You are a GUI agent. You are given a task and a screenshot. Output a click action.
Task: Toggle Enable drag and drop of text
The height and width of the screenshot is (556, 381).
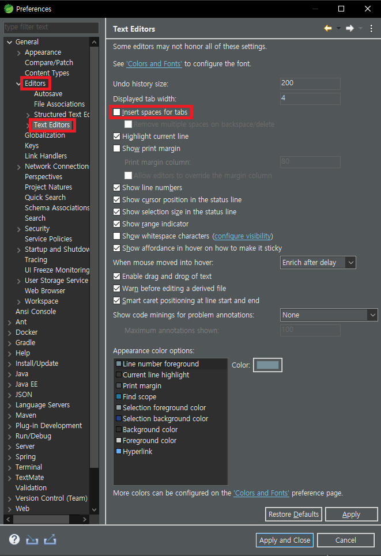coord(116,276)
